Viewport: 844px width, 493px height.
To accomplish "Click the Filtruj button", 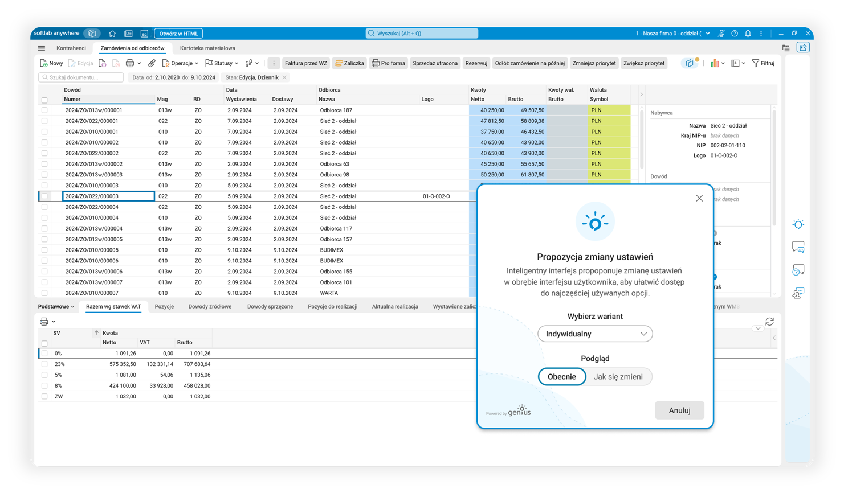I will pyautogui.click(x=763, y=63).
